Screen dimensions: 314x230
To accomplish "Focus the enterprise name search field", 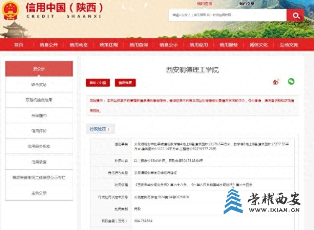I will coord(227,15).
